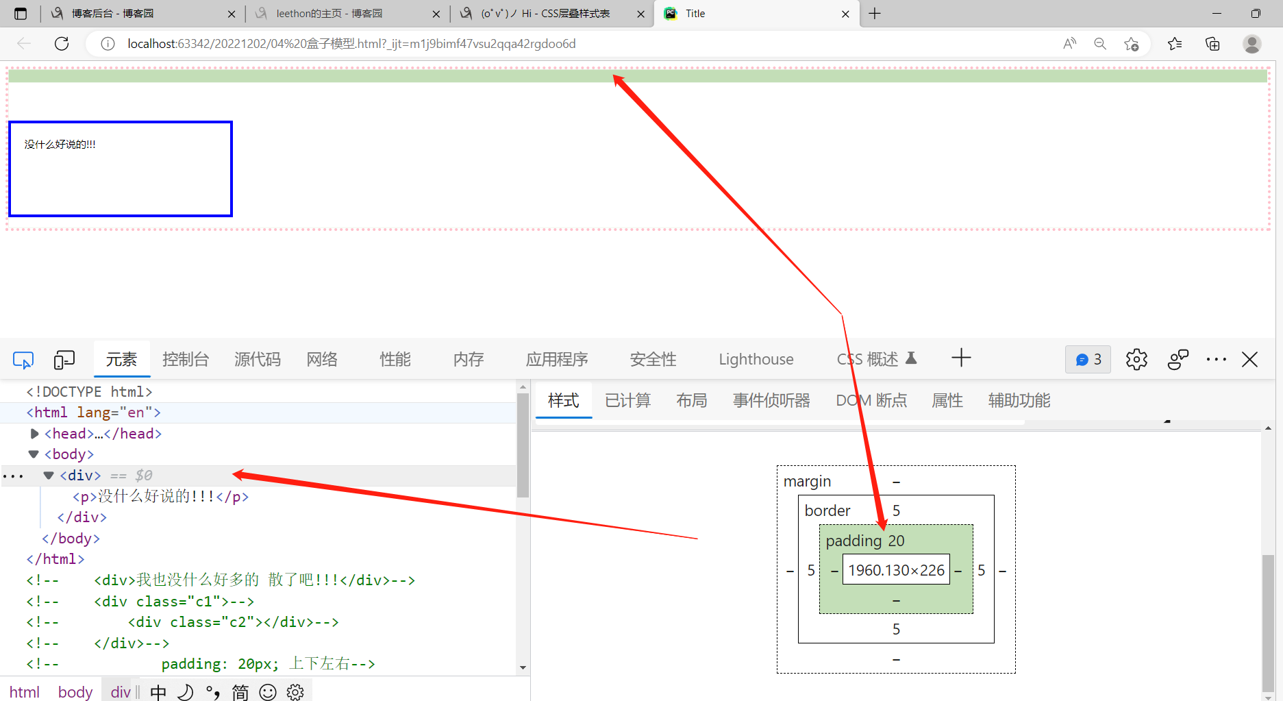Close the CSS层叠样式表 tab
This screenshot has width=1283, height=701.
pos(640,14)
